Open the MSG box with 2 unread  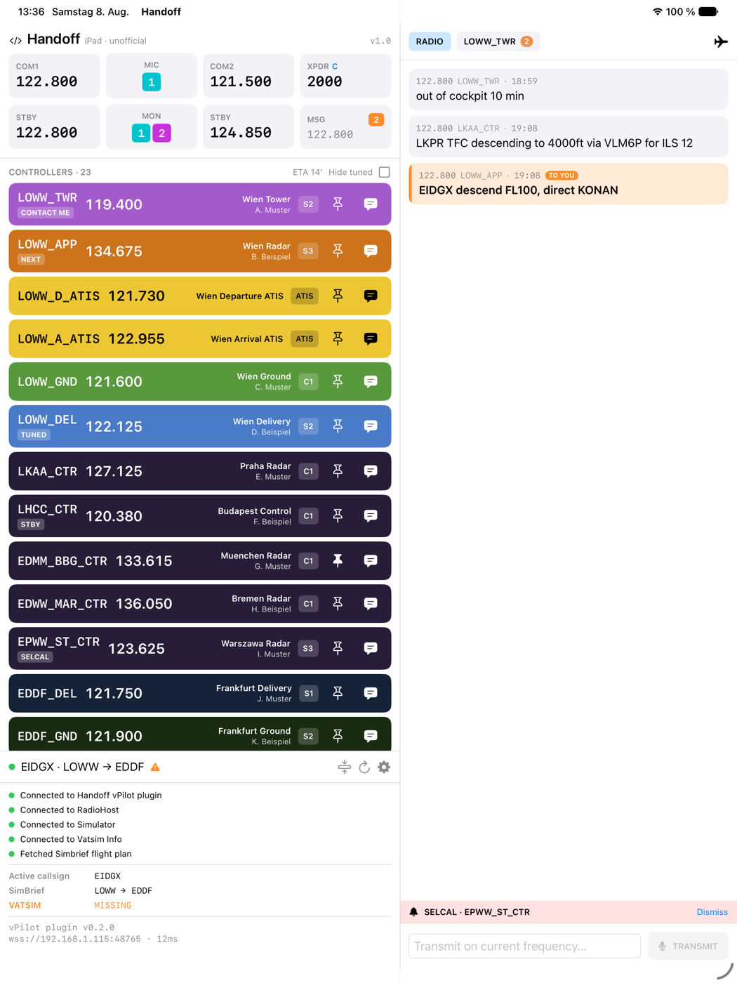click(345, 127)
